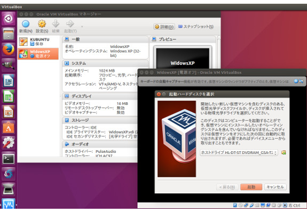The height and width of the screenshot is (213, 307).
Task: Click the USB devices status bar icon
Action: click(x=252, y=205)
